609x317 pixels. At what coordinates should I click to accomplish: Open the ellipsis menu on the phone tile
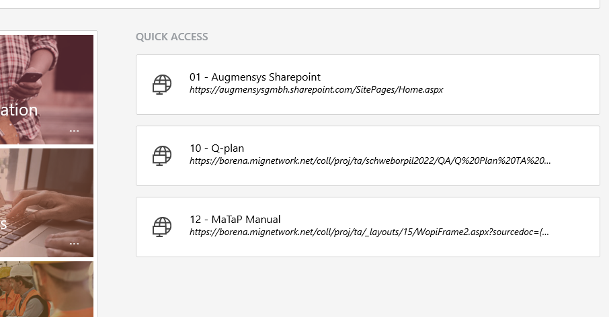[74, 130]
